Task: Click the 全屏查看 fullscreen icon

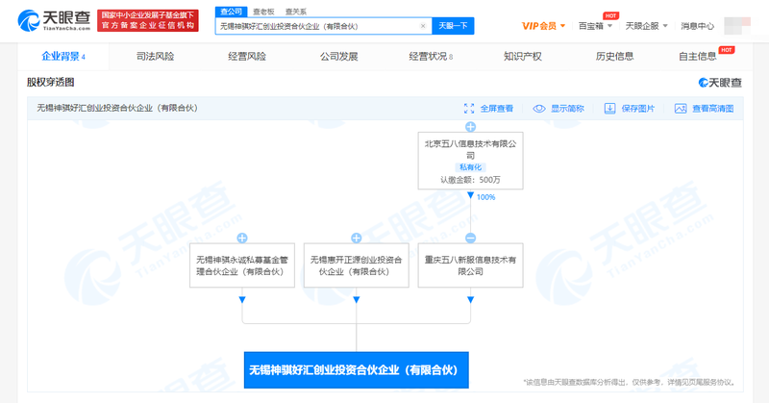Action: [x=469, y=109]
